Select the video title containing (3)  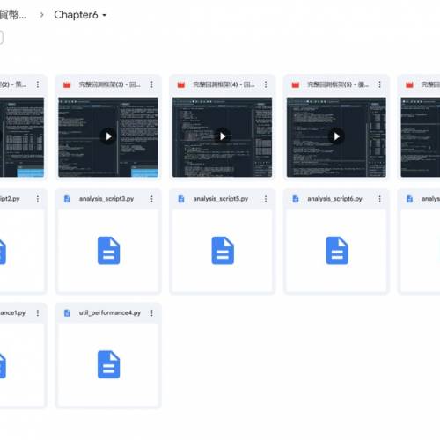coord(110,84)
